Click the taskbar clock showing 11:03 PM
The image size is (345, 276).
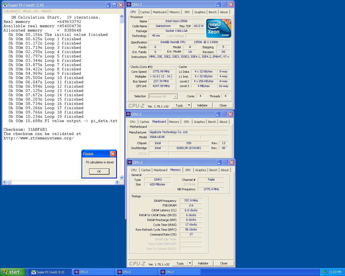(335, 272)
